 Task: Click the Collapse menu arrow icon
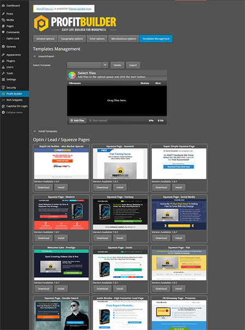[x=3, y=113]
